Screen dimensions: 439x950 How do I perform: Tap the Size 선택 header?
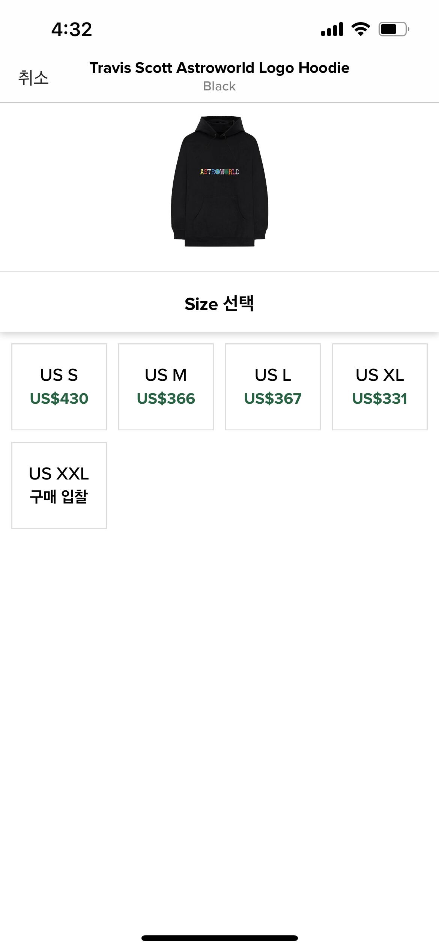[219, 304]
